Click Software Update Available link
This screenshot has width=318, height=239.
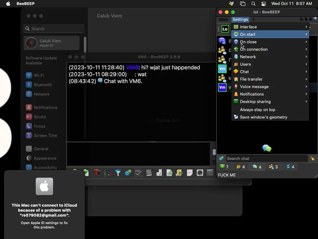click(x=41, y=61)
